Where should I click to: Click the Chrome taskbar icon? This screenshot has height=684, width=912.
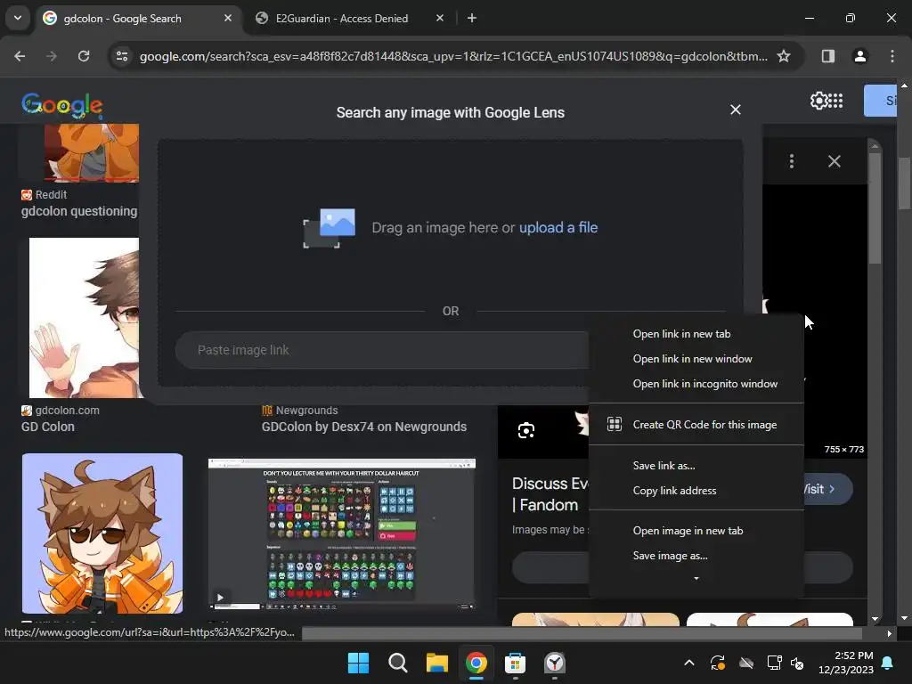pos(476,663)
